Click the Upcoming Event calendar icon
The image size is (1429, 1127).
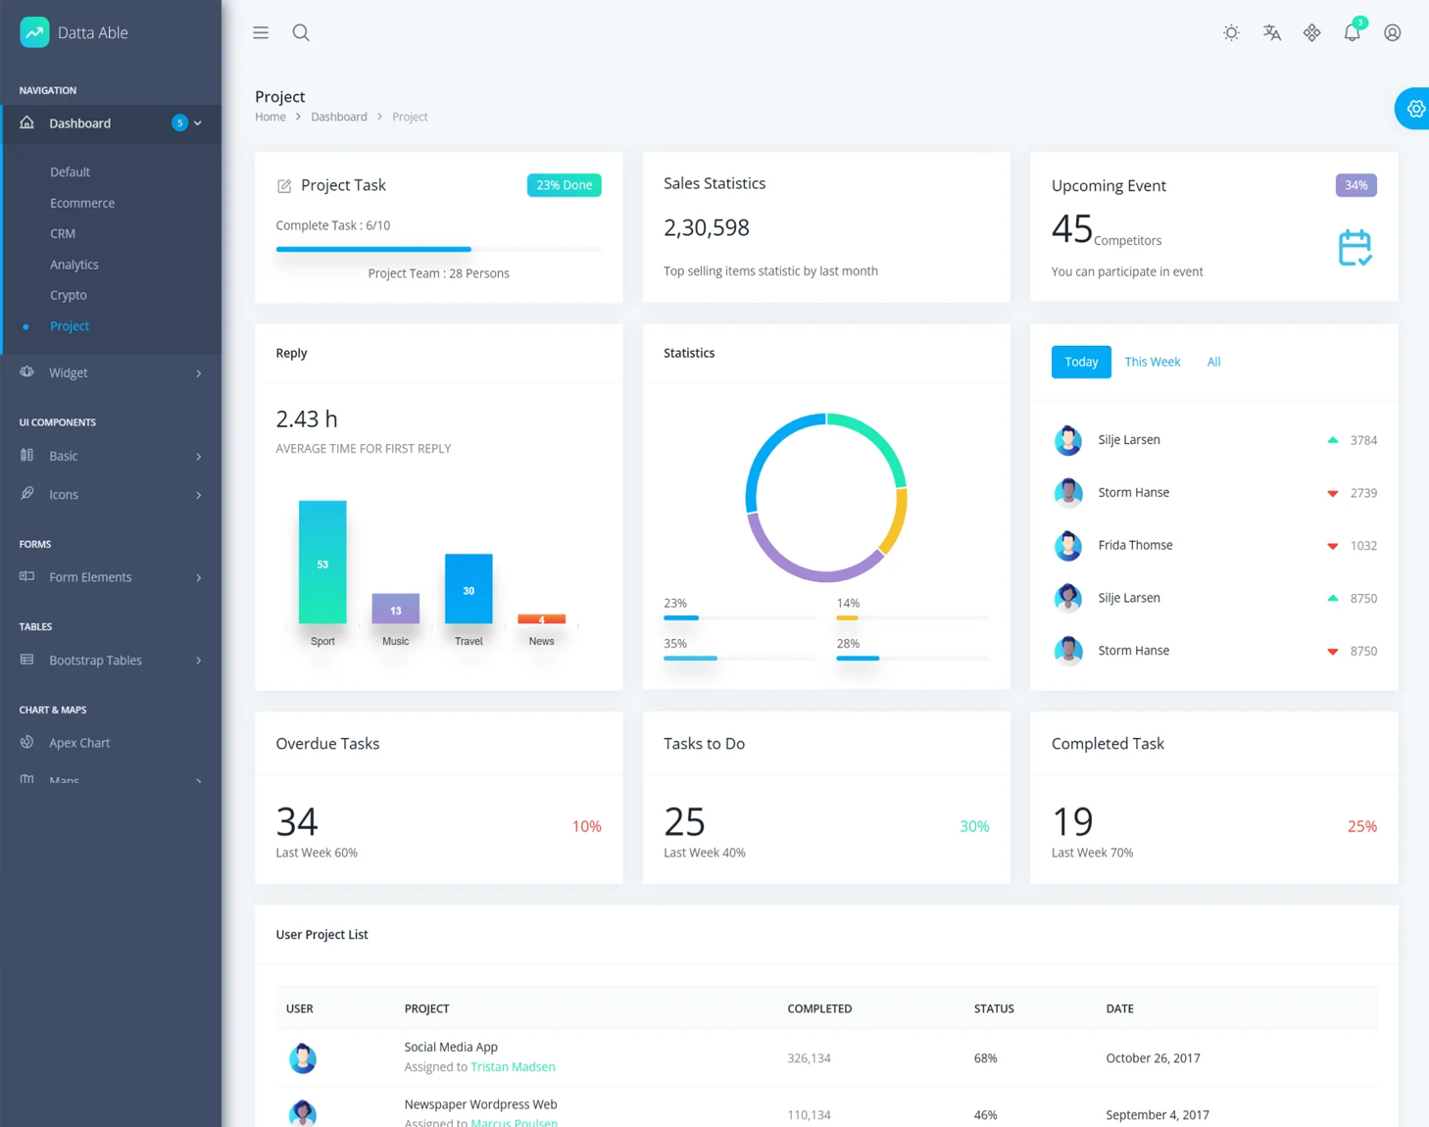pyautogui.click(x=1355, y=247)
